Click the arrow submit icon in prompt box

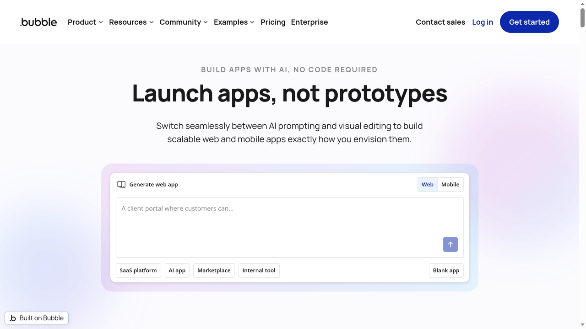click(450, 244)
